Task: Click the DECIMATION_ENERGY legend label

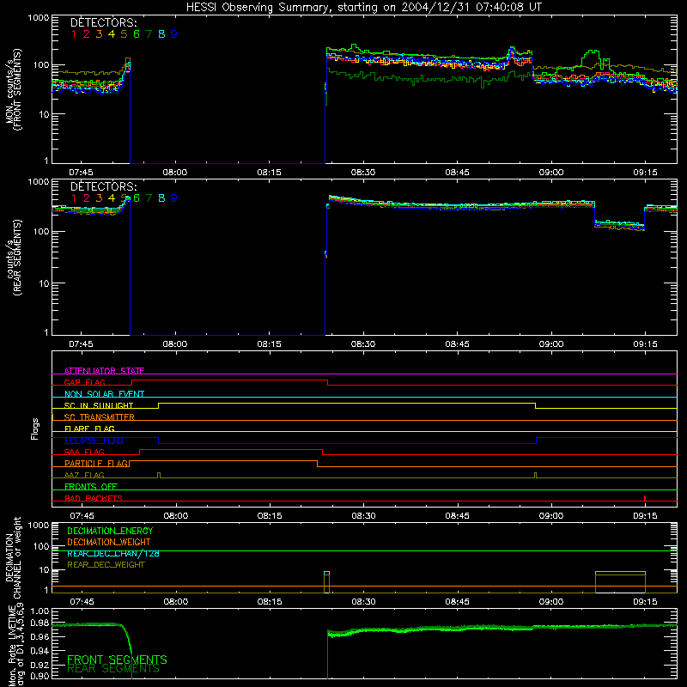Action: pos(110,531)
